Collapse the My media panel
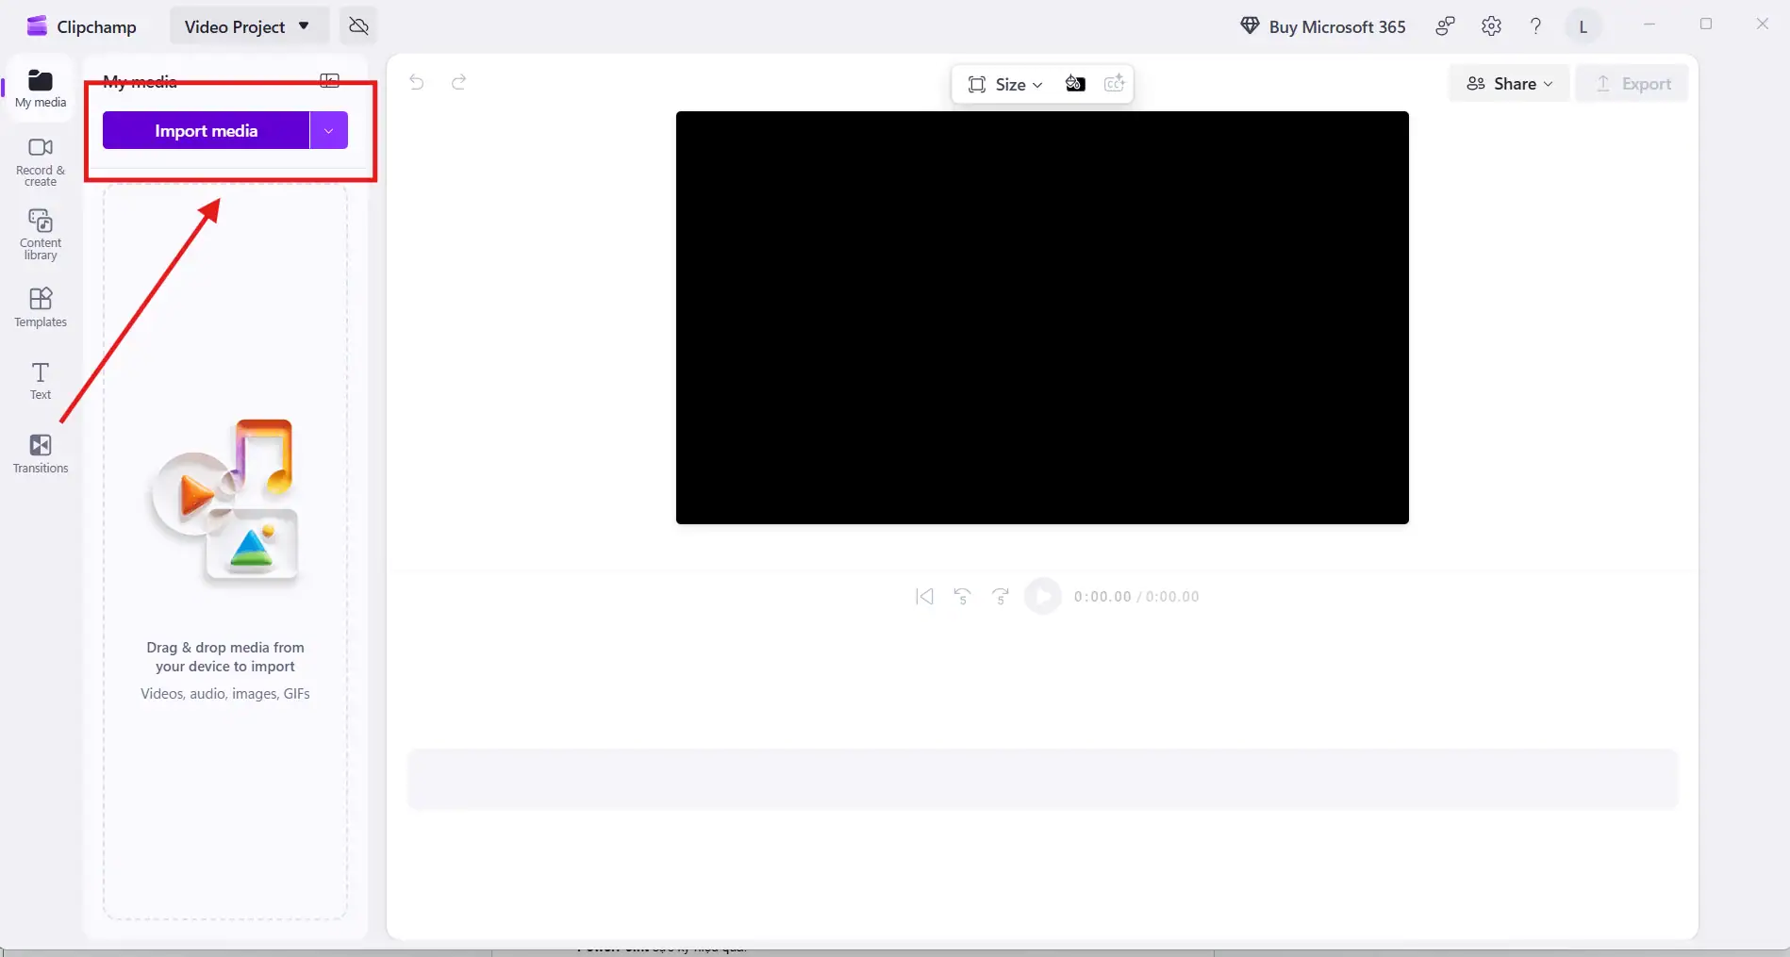1790x957 pixels. [x=329, y=81]
